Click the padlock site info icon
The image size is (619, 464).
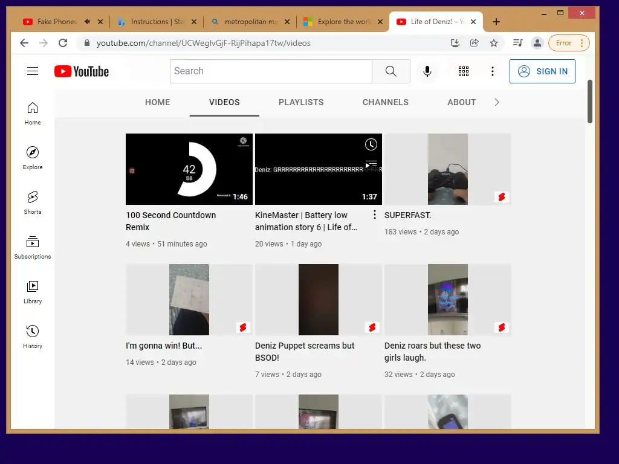click(87, 43)
